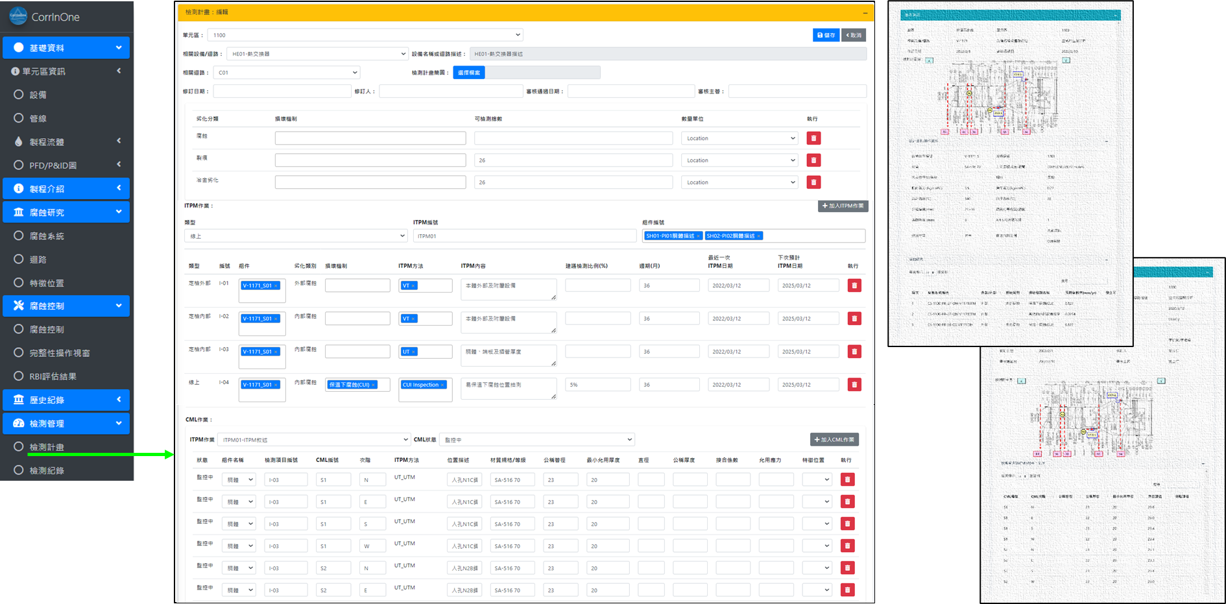Delete the 腐蝕 degradation row via trash icon
Screen dimensions: 1226x604
[x=813, y=138]
